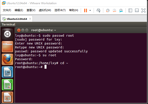This screenshot has height=104, width=148.
Task: Launch Firefox from the dock
Action: (7, 59)
